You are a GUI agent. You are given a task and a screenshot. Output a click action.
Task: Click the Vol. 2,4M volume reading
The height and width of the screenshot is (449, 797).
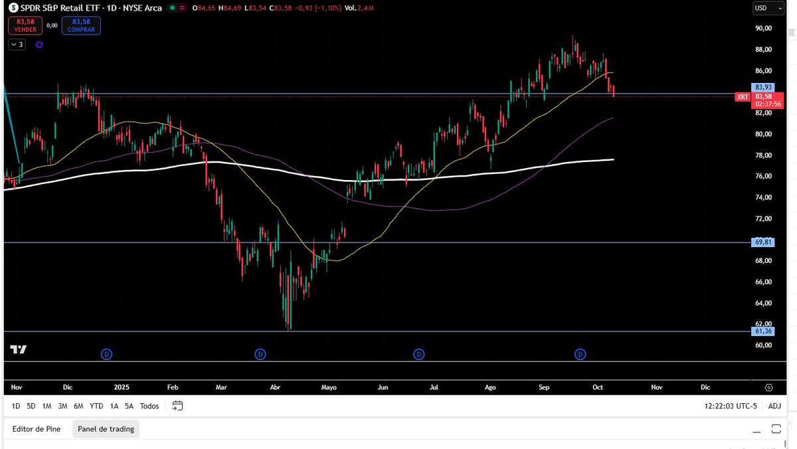click(359, 8)
